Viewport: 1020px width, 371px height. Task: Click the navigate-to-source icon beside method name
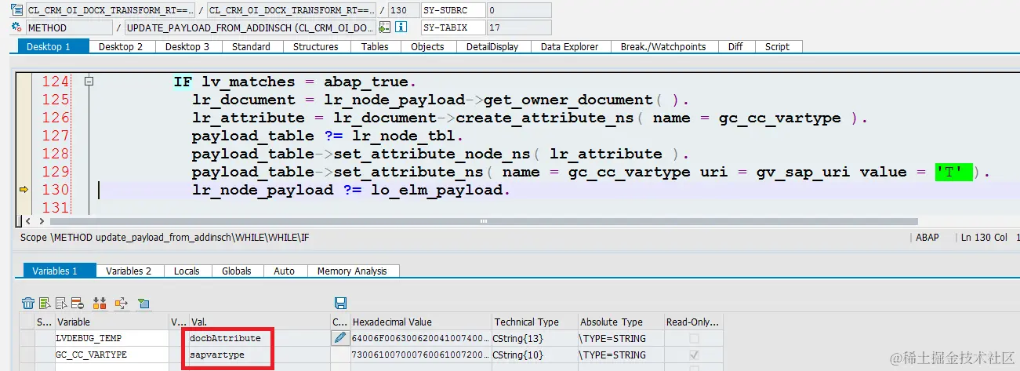(384, 27)
